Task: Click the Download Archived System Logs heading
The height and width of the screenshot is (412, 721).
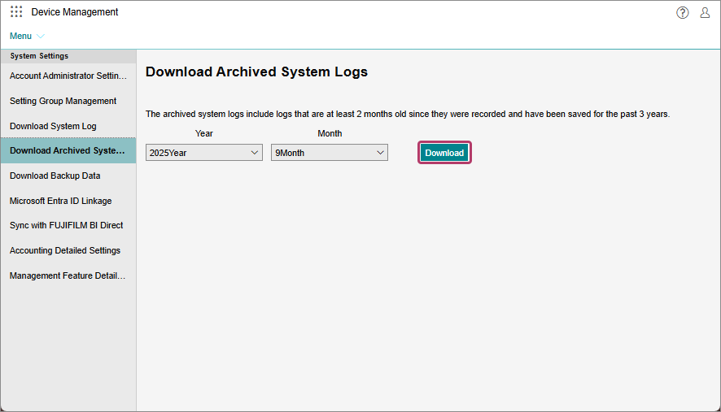Action: pyautogui.click(x=256, y=72)
